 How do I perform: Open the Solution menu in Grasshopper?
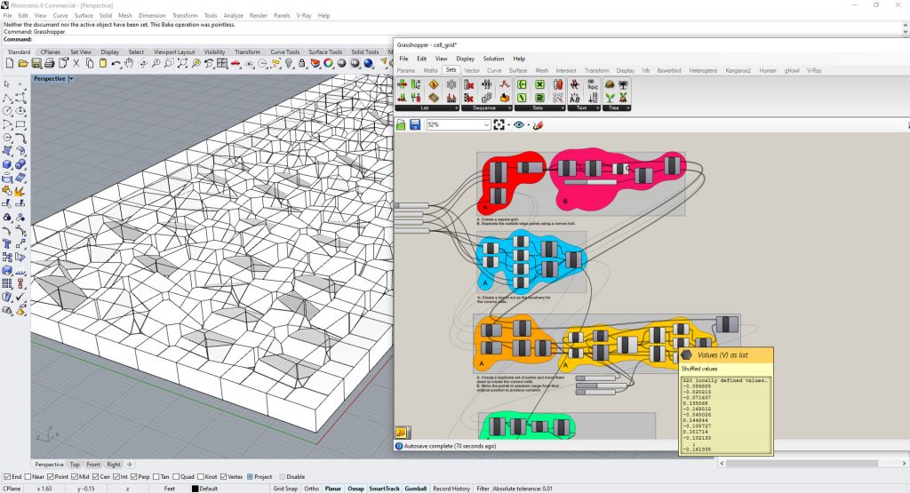[493, 59]
